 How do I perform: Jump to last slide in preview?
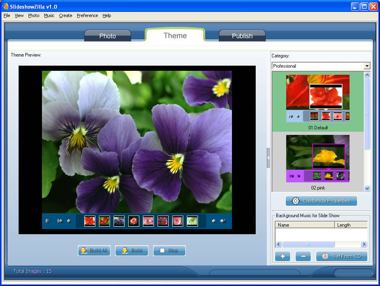click(x=223, y=221)
